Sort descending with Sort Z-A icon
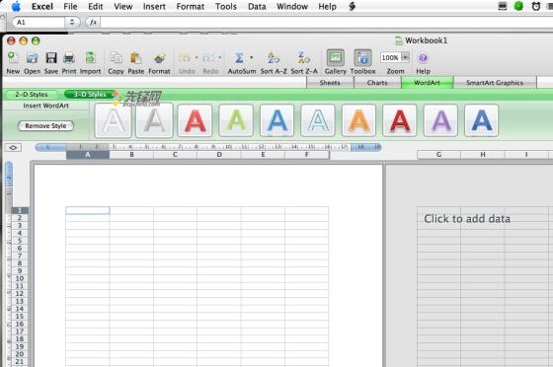553x367 pixels. (304, 58)
